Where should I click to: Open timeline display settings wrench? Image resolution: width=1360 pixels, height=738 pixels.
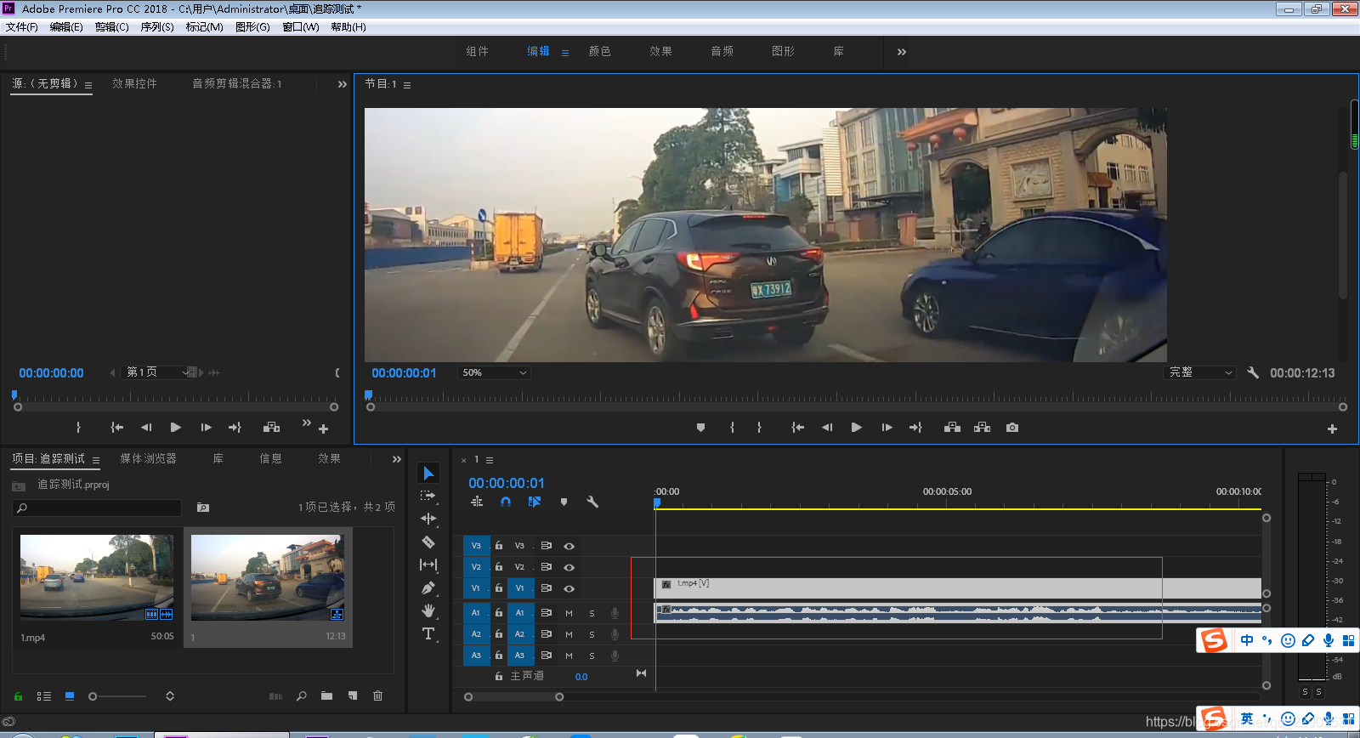coord(592,502)
